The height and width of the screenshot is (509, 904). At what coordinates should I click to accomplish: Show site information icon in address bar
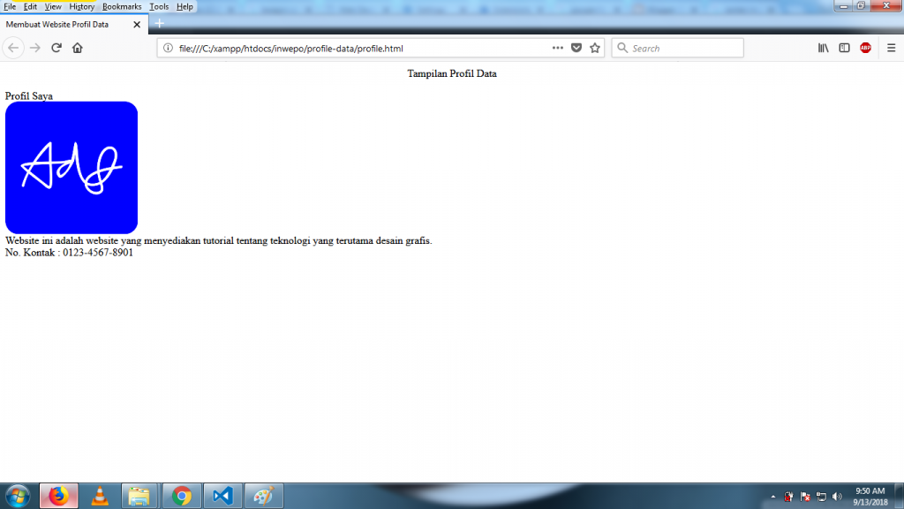(168, 48)
